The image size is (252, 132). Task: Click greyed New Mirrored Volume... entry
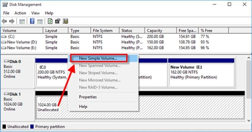pyautogui.click(x=100, y=80)
